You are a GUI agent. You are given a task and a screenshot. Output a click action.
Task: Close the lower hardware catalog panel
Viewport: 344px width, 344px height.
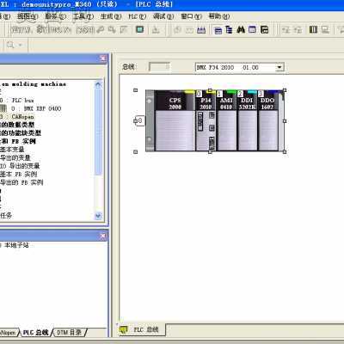[103, 236]
